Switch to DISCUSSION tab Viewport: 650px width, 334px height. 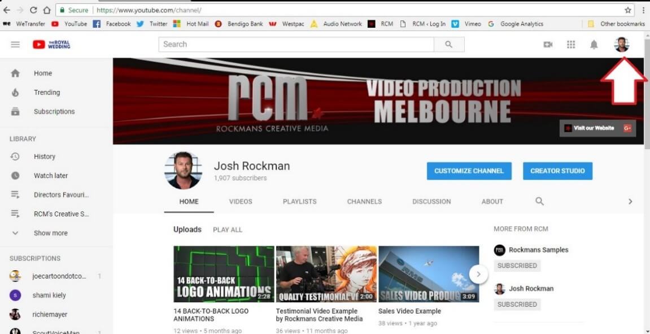(431, 202)
